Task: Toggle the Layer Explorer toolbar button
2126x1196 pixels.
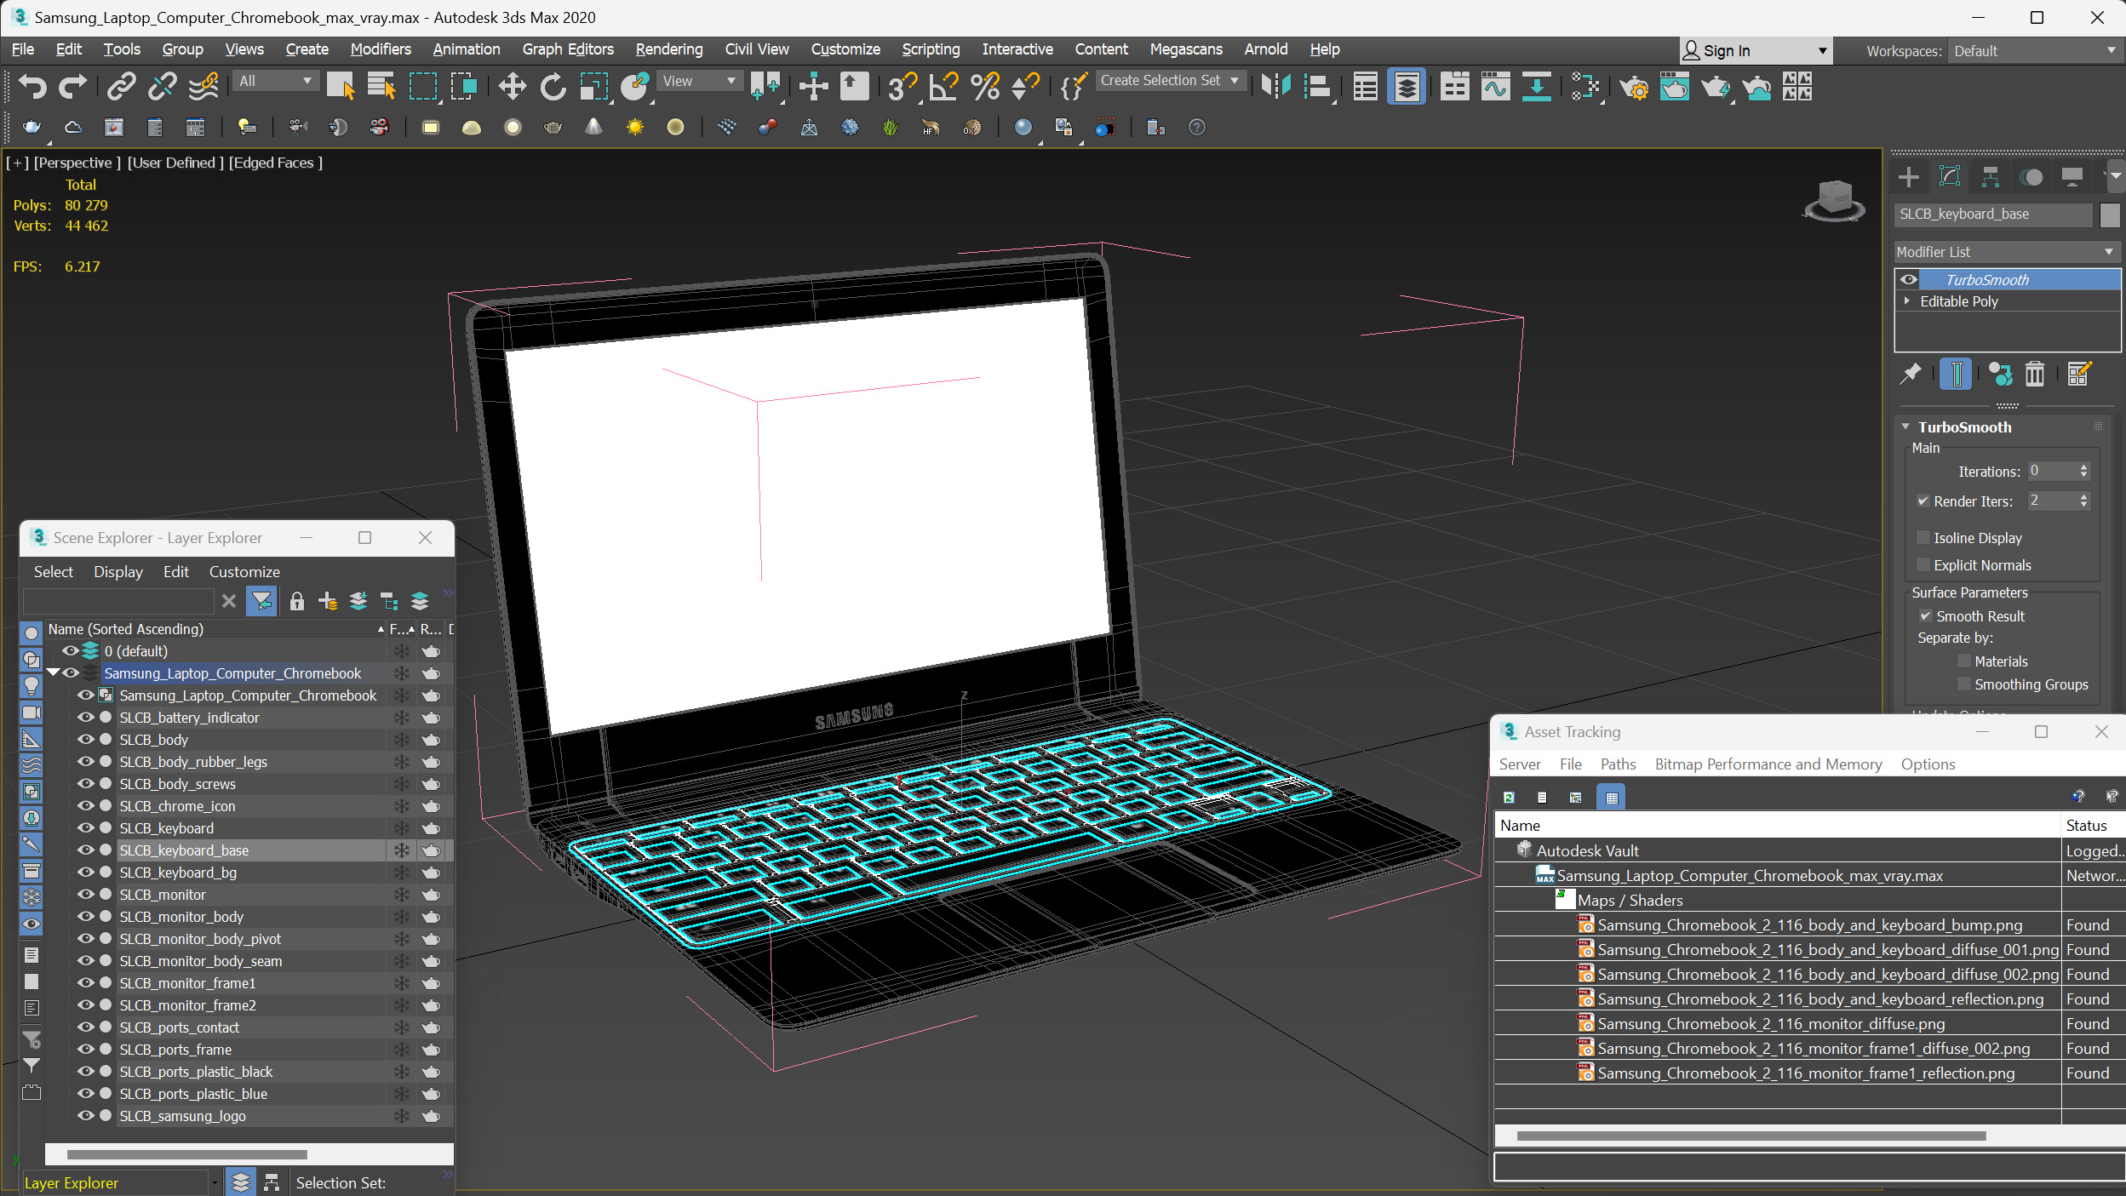Action: coord(1407,86)
